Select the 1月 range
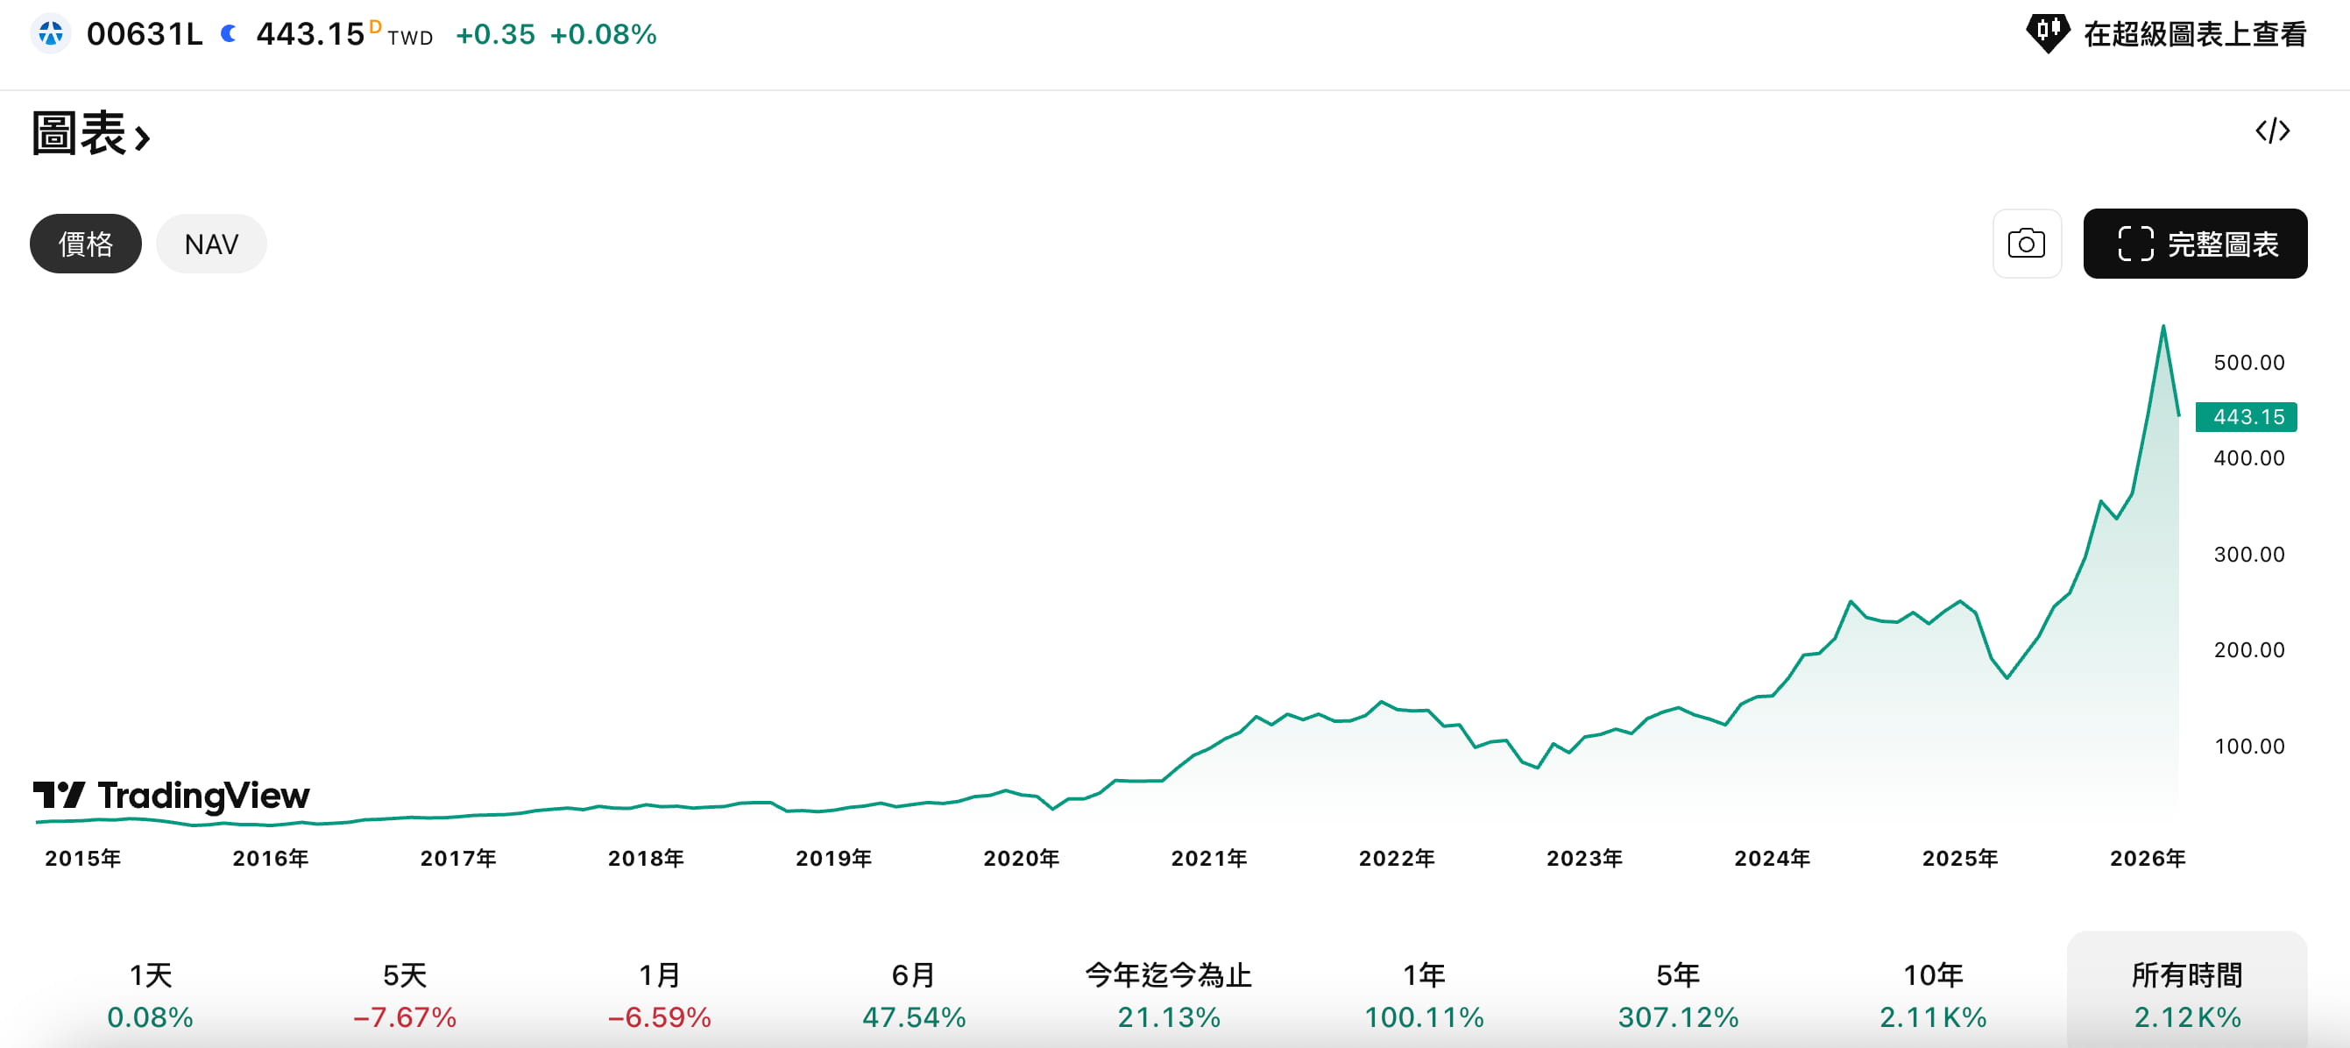 pos(659,995)
